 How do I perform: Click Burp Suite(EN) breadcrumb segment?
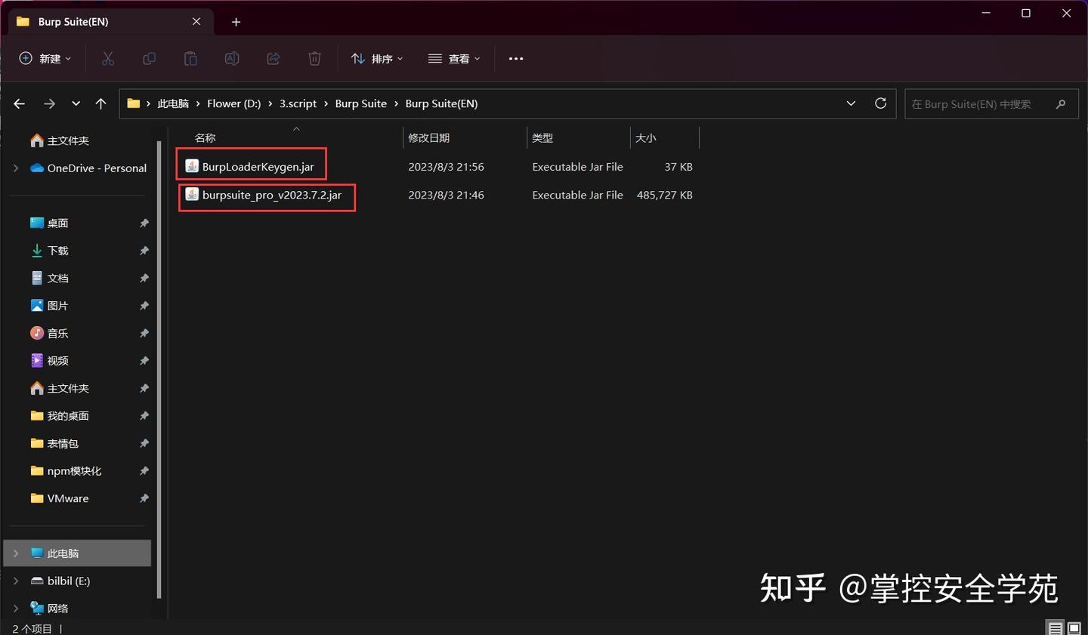[441, 103]
